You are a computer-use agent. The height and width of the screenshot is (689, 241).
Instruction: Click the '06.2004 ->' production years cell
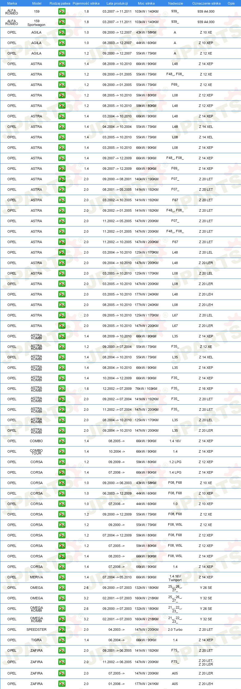coord(116,640)
